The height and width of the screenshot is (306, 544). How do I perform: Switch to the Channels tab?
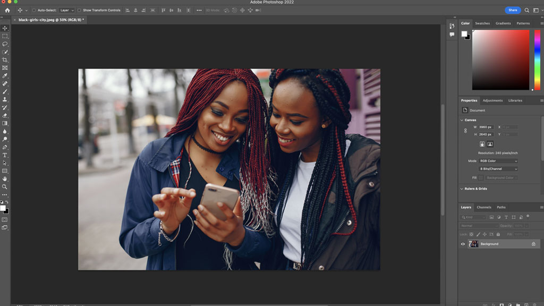tap(483, 207)
